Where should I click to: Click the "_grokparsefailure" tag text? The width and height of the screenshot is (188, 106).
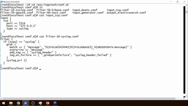pyautogui.click(x=56, y=55)
